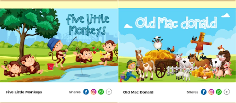236x103 pixels.
Task: Share Old Mac Donald on Facebook
Action: point(204,92)
